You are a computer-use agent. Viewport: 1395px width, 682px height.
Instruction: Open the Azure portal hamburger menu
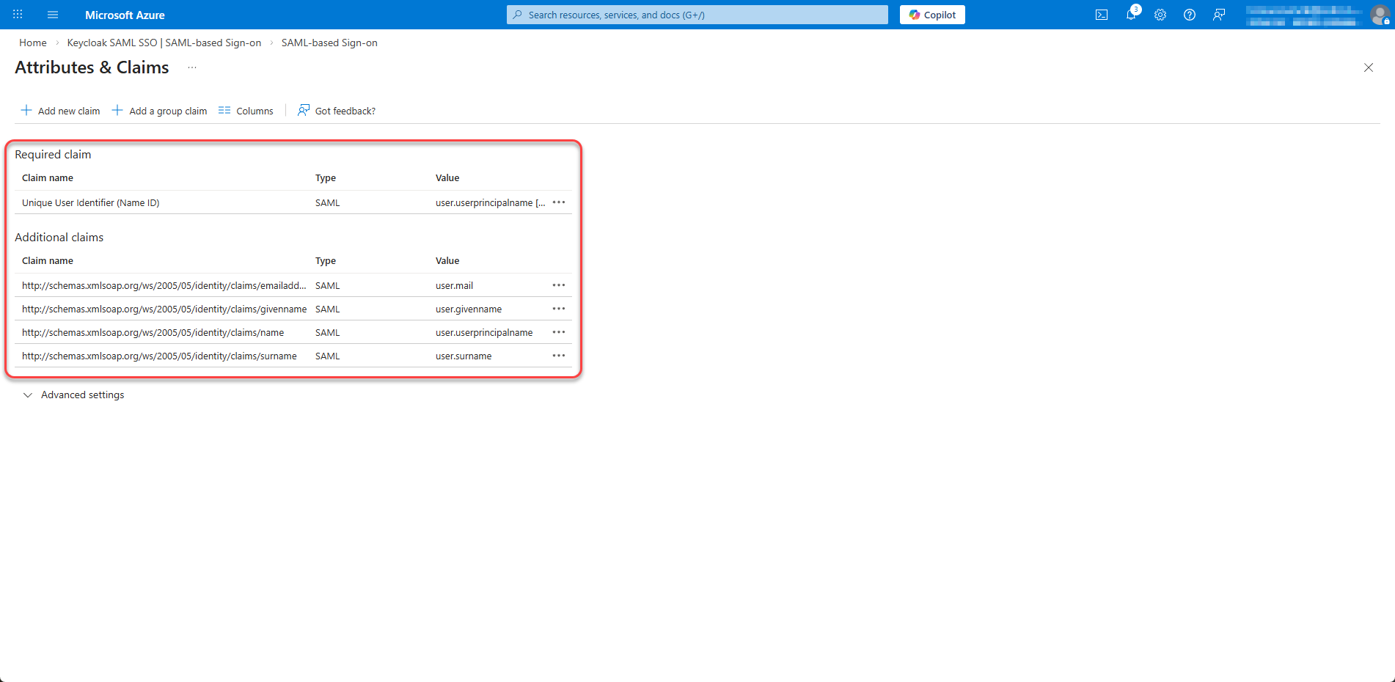[53, 15]
